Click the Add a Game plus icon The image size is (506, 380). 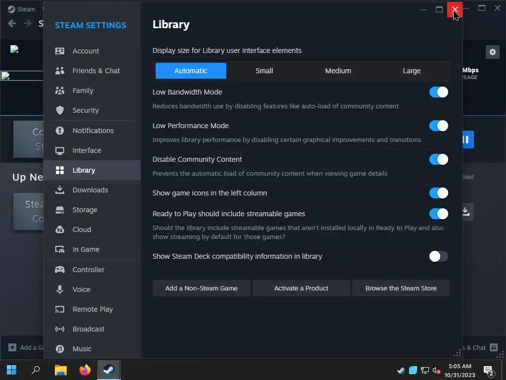coord(12,347)
